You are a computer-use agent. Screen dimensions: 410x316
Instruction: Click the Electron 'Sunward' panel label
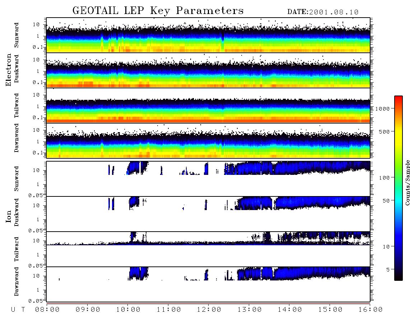coord(16,35)
